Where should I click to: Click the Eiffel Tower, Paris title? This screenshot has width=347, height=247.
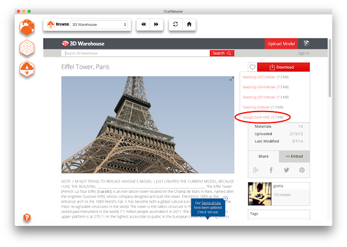[x=85, y=67]
